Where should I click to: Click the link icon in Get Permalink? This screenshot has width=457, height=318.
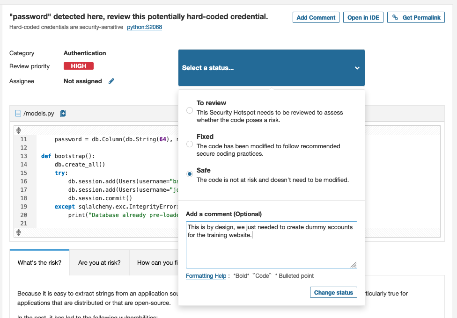click(x=395, y=17)
